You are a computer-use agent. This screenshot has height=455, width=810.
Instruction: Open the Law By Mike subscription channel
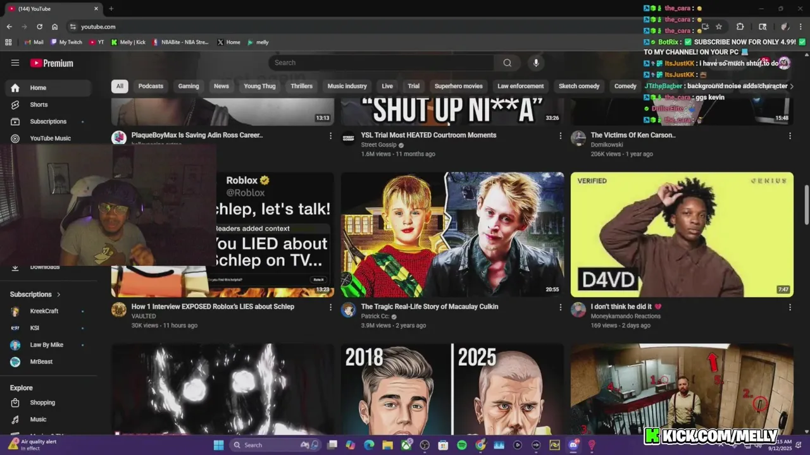[49, 345]
